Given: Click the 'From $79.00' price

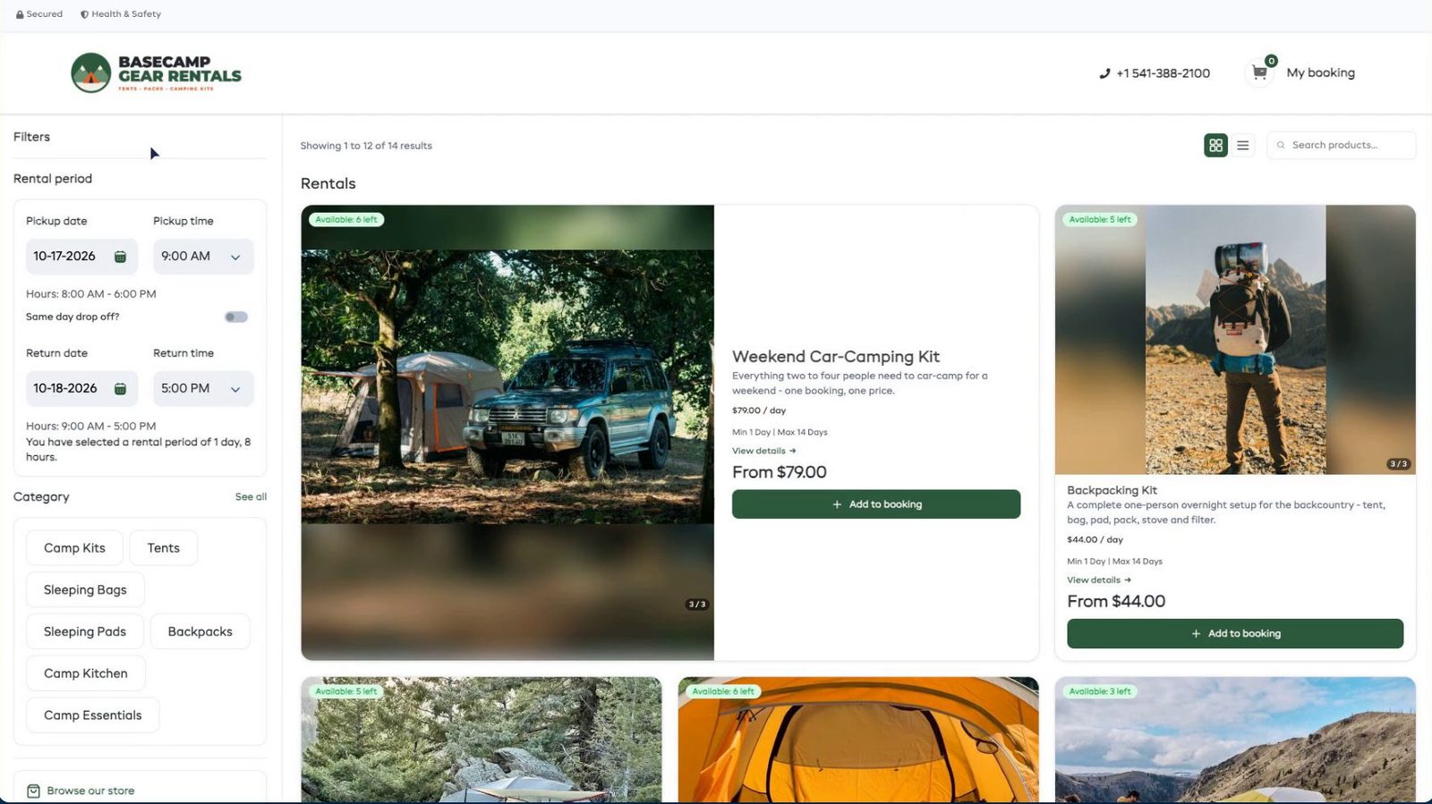Looking at the screenshot, I should [780, 472].
